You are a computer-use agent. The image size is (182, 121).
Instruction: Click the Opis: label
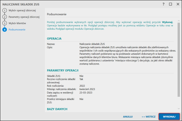point(50,48)
